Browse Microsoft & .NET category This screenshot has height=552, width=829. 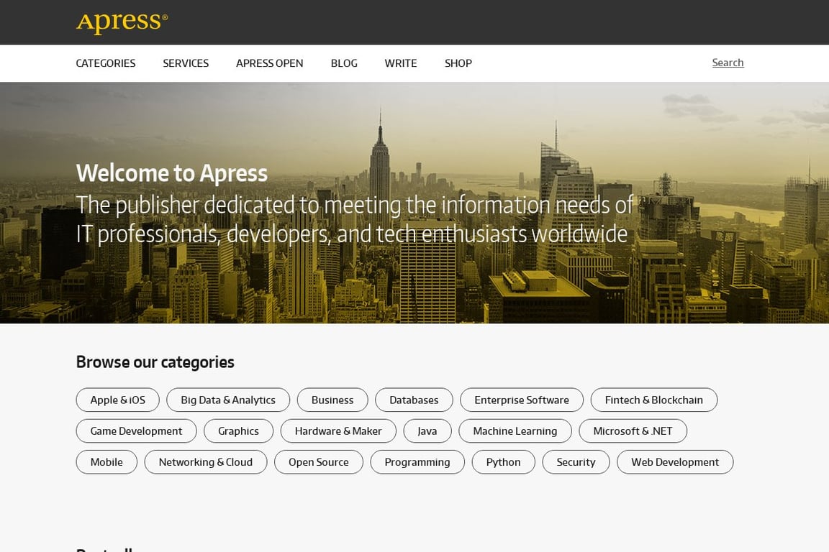(x=633, y=431)
